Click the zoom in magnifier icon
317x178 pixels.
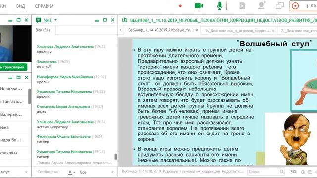point(303,172)
